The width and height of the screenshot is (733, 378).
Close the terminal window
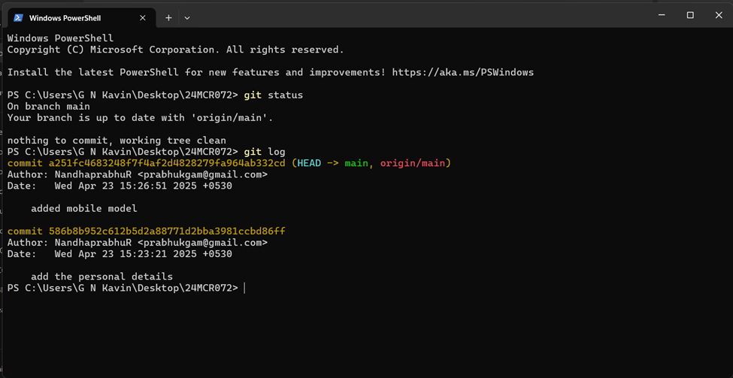pos(719,15)
